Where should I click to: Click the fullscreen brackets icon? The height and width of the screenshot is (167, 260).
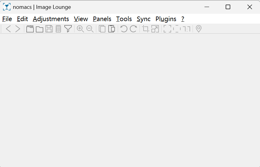pyautogui.click(x=167, y=29)
